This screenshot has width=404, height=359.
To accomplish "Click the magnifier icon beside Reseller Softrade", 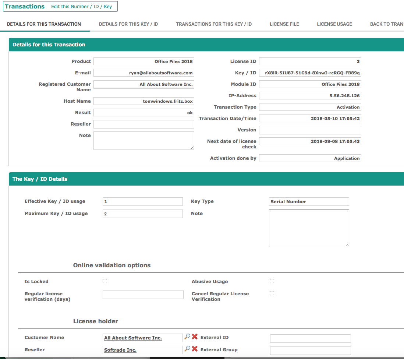I will click(x=187, y=349).
